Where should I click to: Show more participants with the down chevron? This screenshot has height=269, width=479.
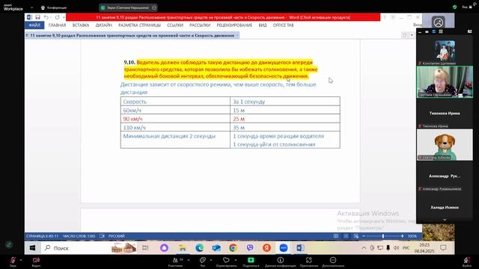coord(445,220)
